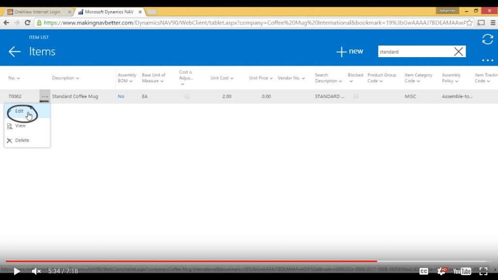Open the Description column dropdown
Viewport: 498px width, 280px height.
(77, 78)
